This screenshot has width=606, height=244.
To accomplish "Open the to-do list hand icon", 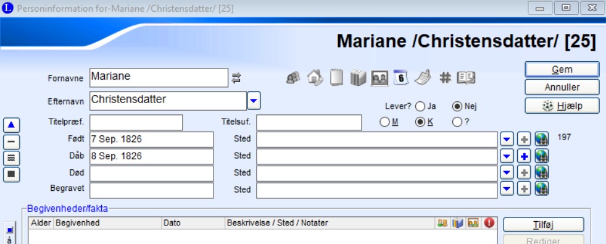I will coord(423,78).
